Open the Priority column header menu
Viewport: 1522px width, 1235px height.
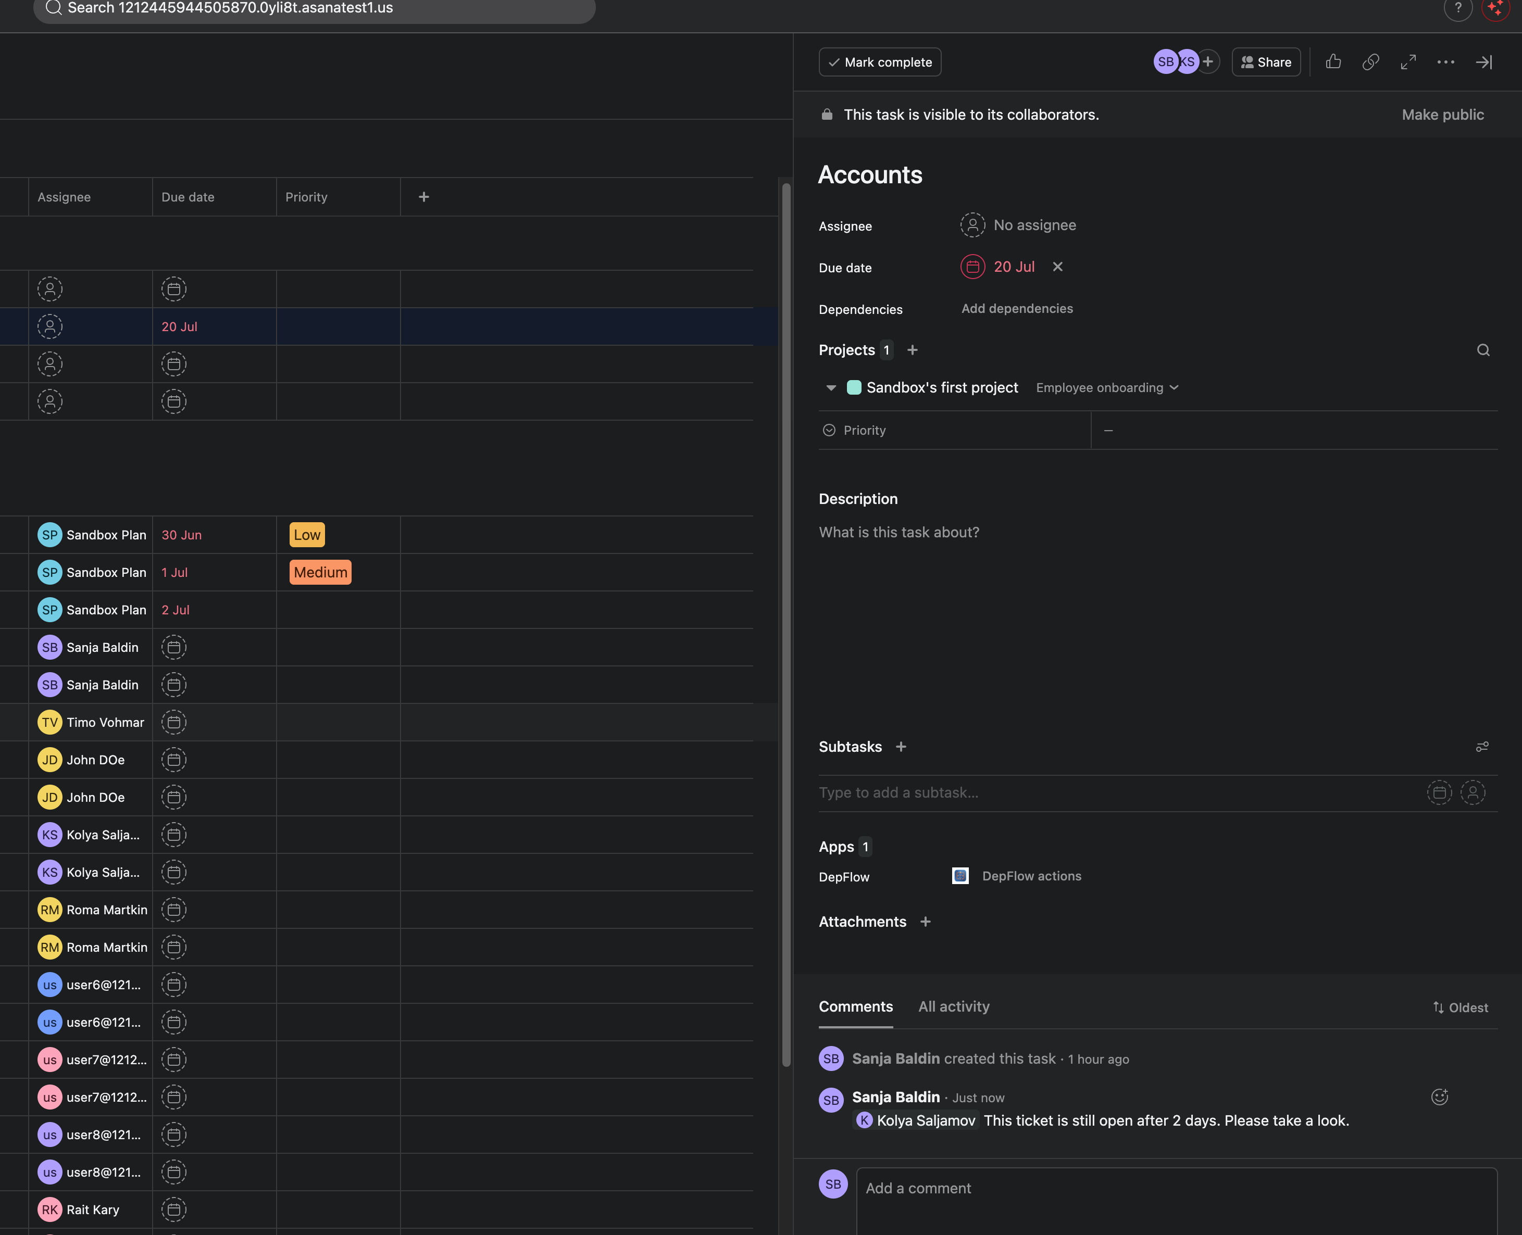coord(338,197)
